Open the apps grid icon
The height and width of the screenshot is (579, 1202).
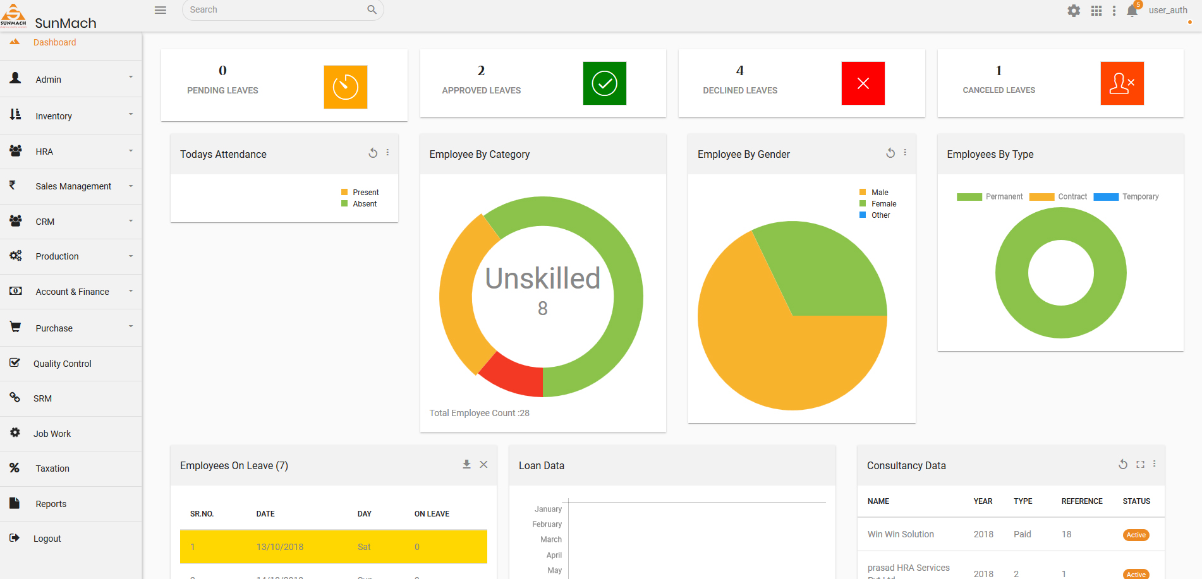click(x=1096, y=11)
